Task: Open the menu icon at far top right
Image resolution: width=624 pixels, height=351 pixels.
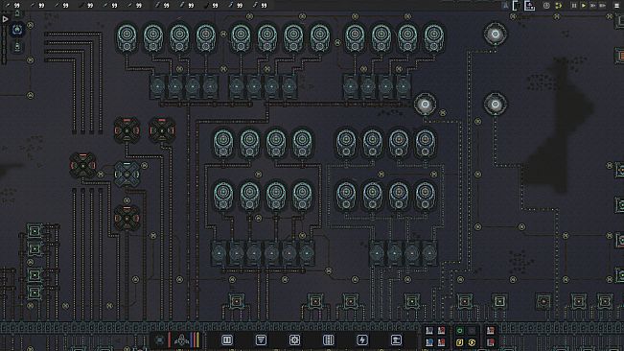Action: pos(617,6)
